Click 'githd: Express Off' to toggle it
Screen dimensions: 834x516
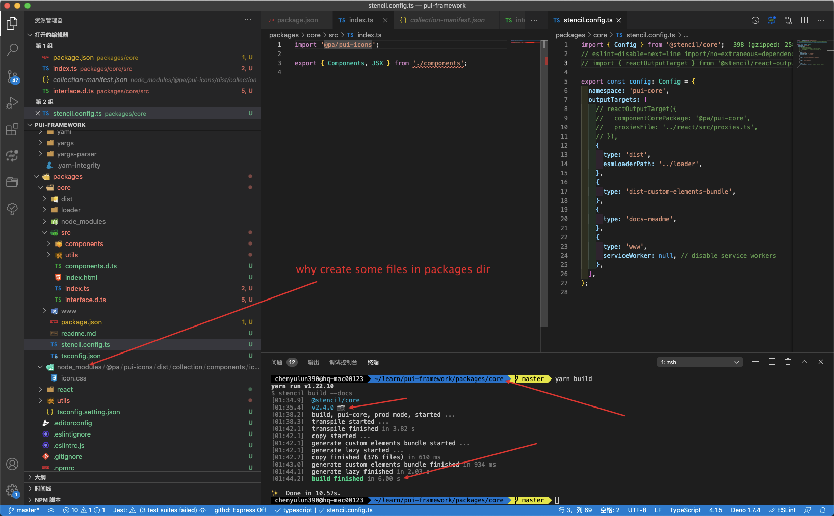[240, 510]
